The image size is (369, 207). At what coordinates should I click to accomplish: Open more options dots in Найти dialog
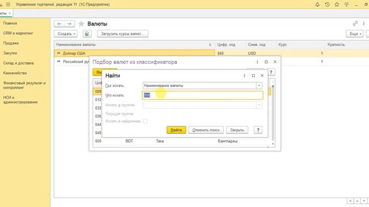tap(244, 75)
